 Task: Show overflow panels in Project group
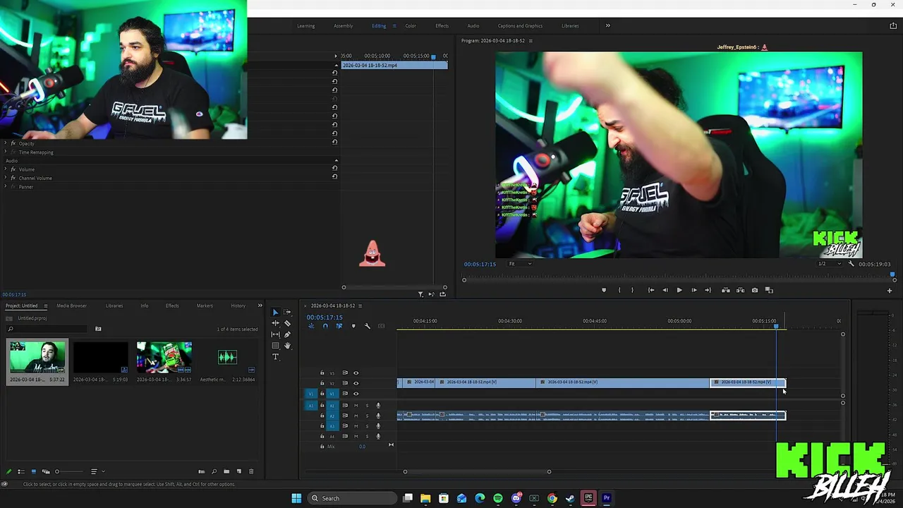click(x=260, y=306)
